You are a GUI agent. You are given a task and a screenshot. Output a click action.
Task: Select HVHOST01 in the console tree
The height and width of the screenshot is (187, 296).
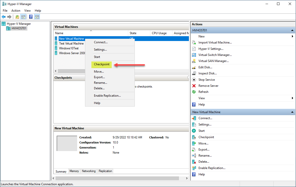(x=19, y=28)
